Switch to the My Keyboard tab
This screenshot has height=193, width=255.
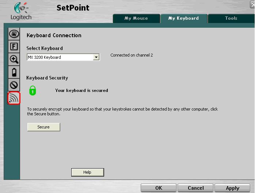(x=184, y=18)
